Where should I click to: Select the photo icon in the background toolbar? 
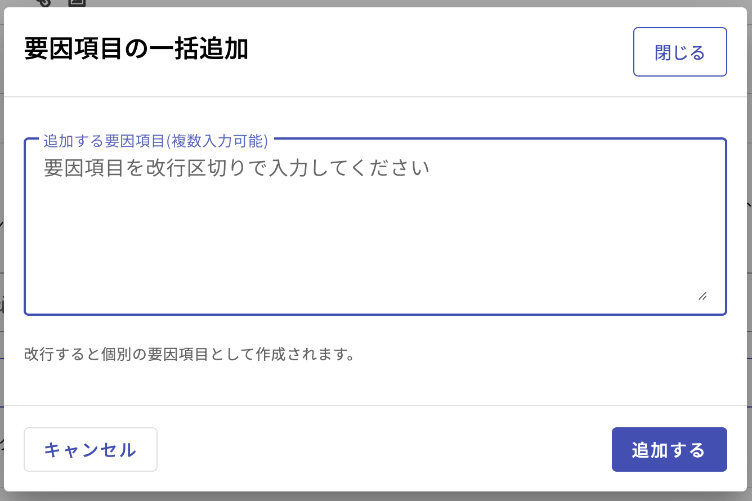(x=77, y=3)
